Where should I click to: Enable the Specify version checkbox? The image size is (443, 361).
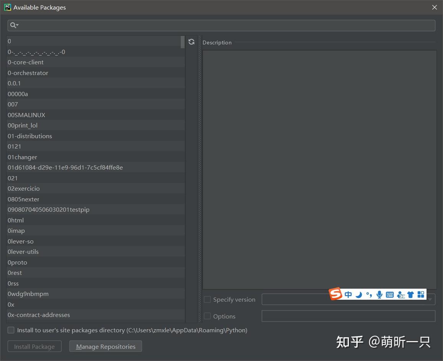pyautogui.click(x=208, y=299)
